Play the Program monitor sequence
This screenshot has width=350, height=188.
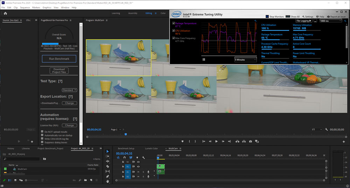(216, 141)
